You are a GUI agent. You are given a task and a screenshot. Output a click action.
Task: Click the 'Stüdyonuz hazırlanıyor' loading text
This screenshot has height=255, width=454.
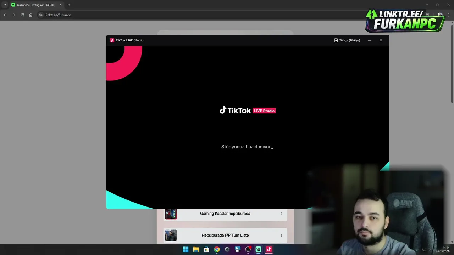pyautogui.click(x=247, y=147)
